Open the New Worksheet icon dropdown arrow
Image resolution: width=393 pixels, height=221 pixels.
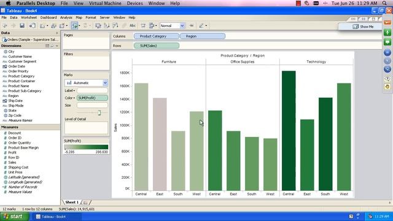click(x=47, y=26)
